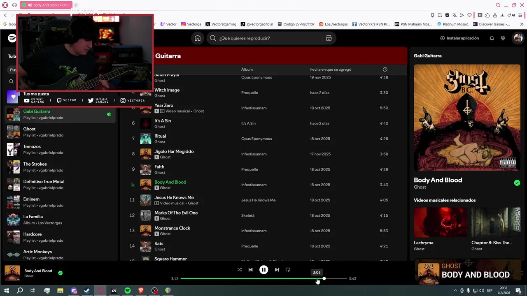The height and width of the screenshot is (296, 527).
Task: Open the Windows notification center icon
Action: (x=518, y=291)
